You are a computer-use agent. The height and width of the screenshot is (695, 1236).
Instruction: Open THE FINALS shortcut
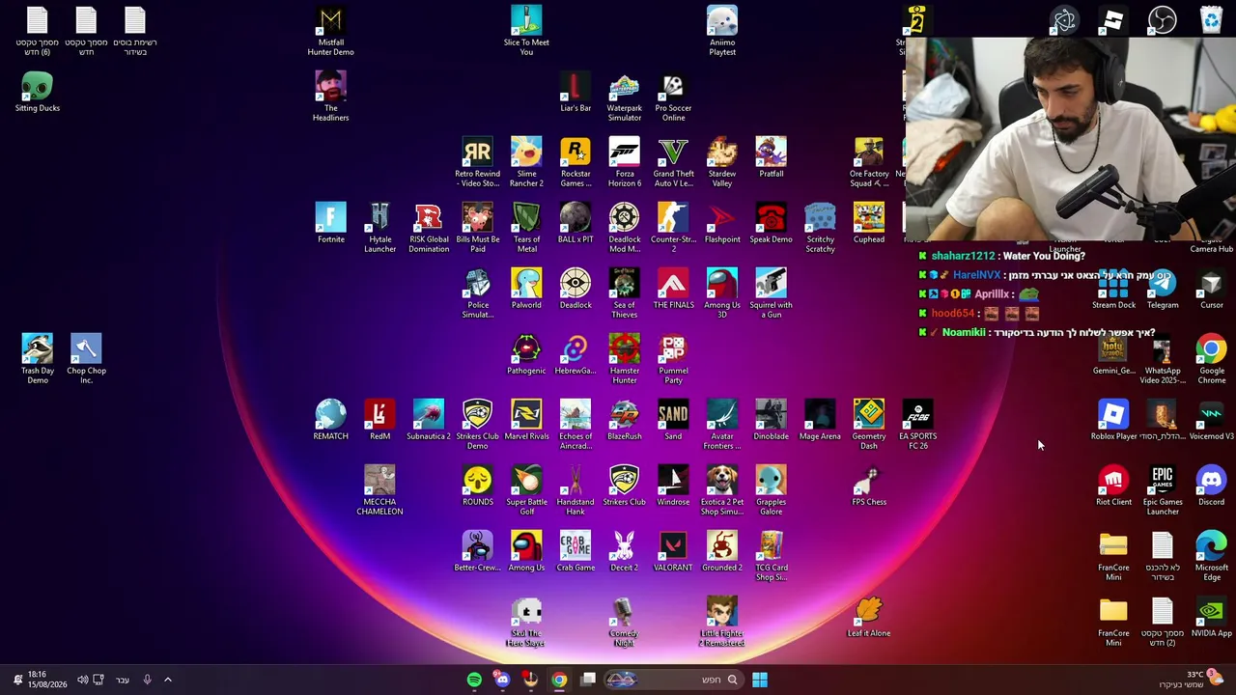(x=673, y=290)
